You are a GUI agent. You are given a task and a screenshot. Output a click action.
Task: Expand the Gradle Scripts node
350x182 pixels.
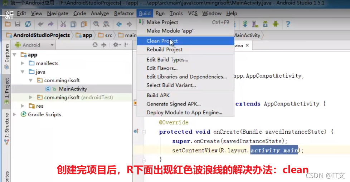click(15, 114)
